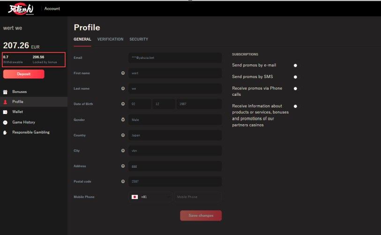Click the person icon beside Profile

tap(6, 102)
